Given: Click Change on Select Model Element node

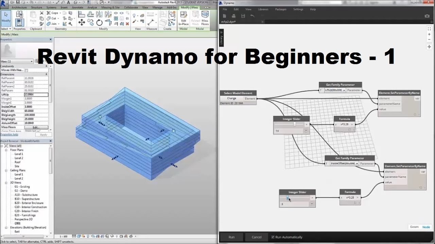Looking at the screenshot, I should coord(231,99).
